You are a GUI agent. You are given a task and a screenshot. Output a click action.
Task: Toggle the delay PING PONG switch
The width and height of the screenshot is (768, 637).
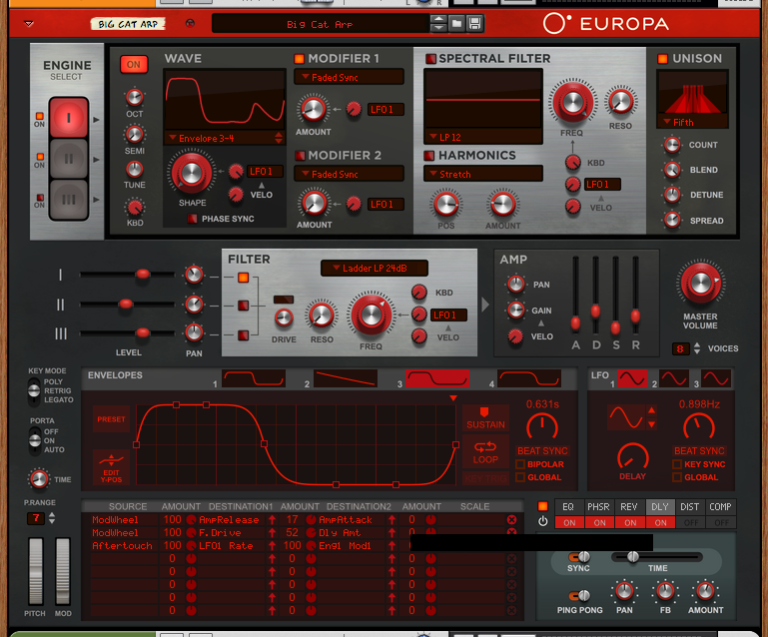tap(579, 595)
